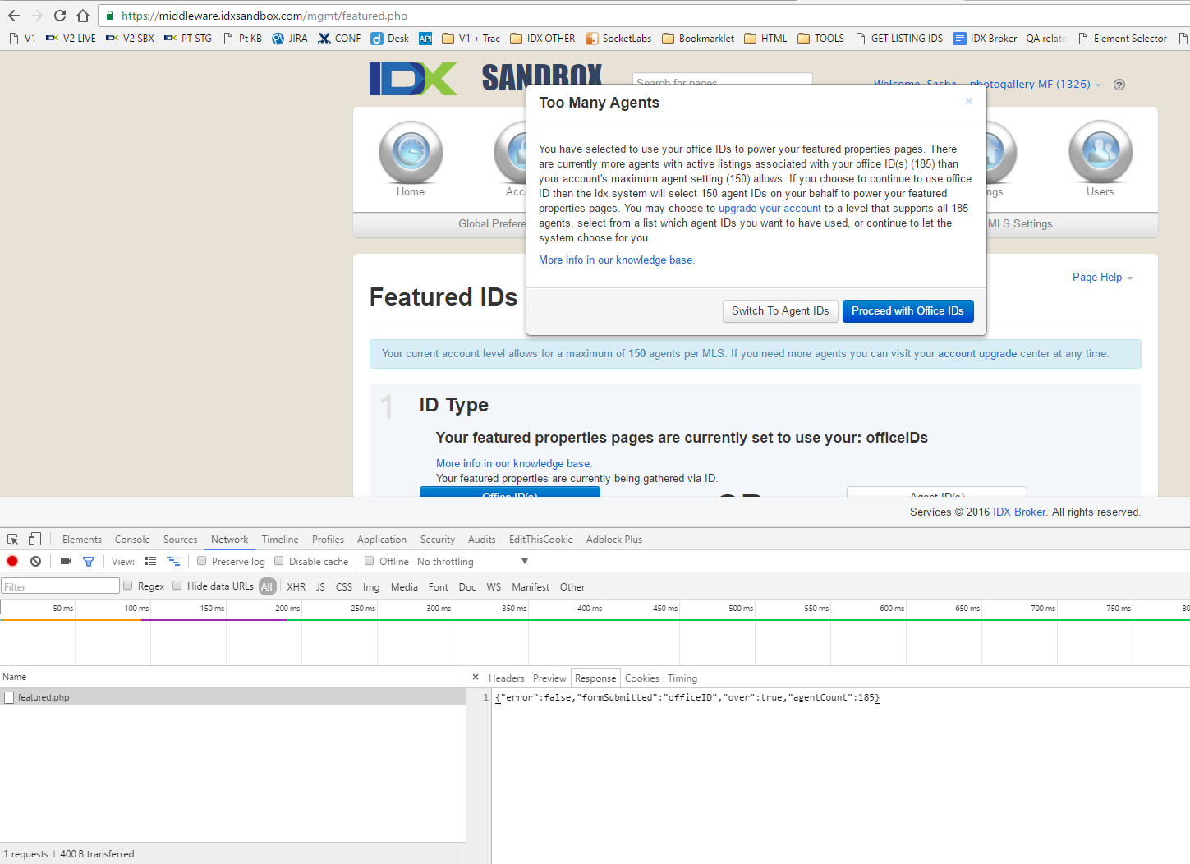Show the request Headers tab
Viewport: 1190px width, 864px height.
[506, 678]
